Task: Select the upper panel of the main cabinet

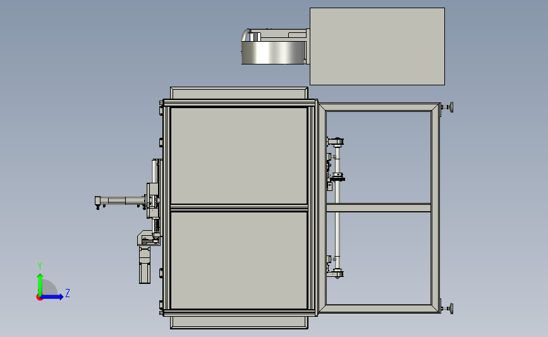Action: (239, 156)
